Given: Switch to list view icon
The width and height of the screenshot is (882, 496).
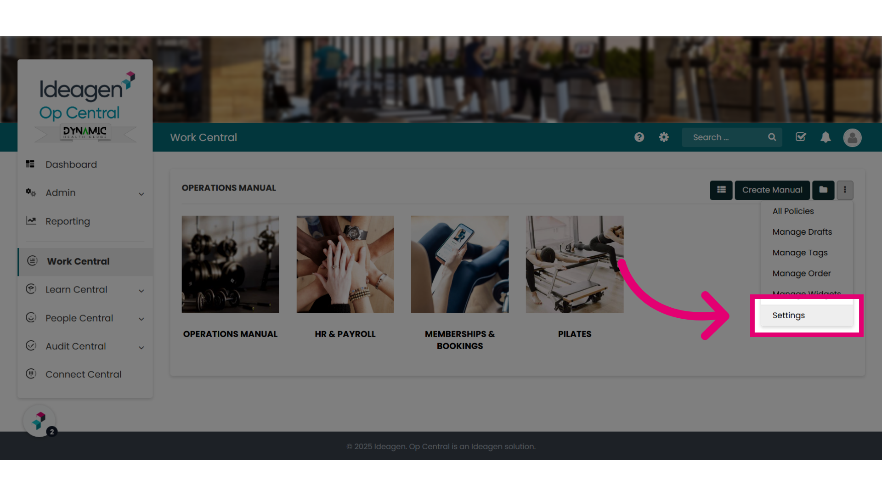Looking at the screenshot, I should tap(721, 190).
